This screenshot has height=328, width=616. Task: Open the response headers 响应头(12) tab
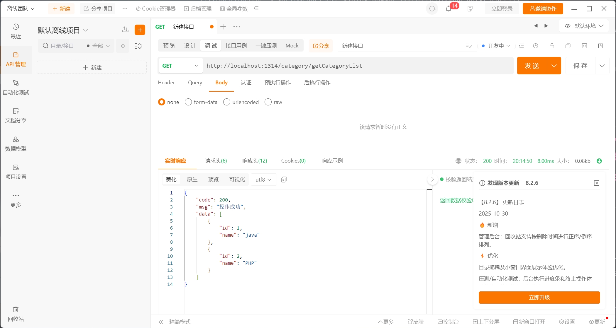255,161
